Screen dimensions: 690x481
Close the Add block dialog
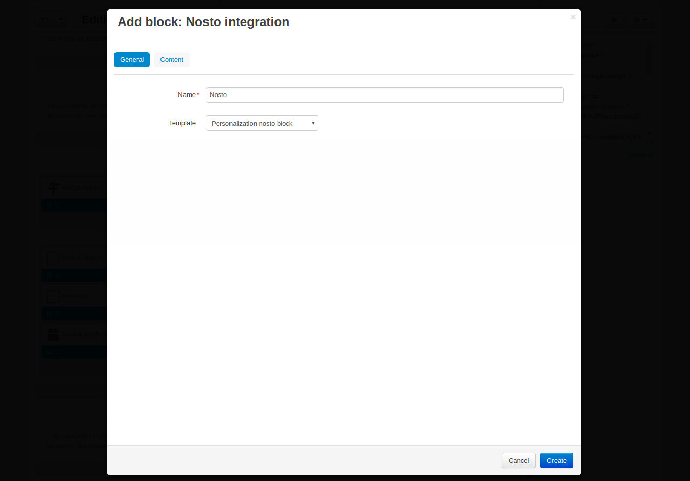click(573, 17)
